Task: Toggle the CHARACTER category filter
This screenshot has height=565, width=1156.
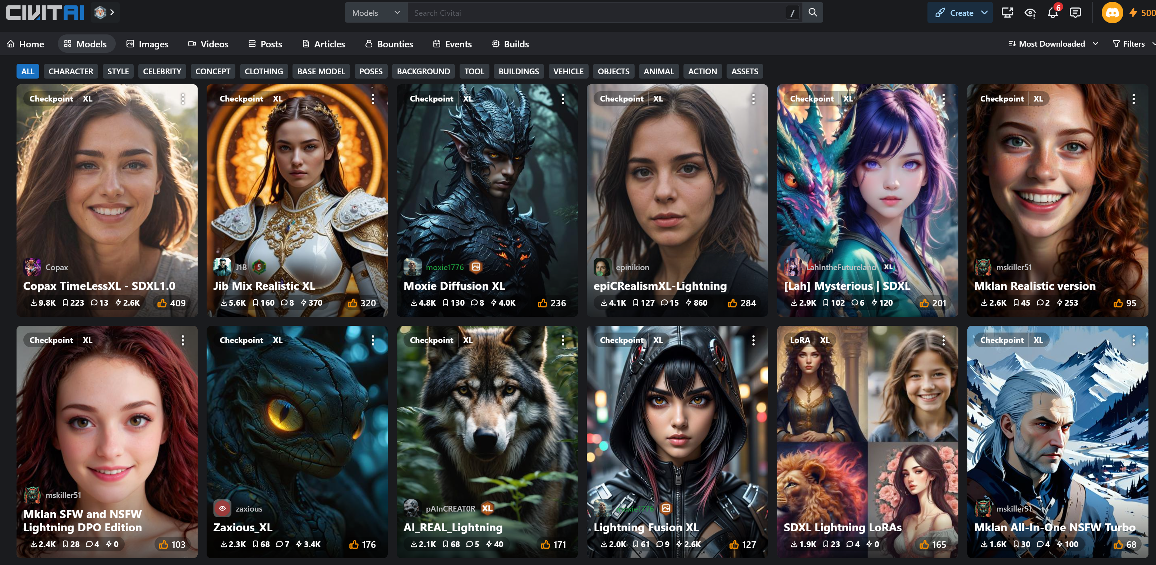Action: pyautogui.click(x=70, y=71)
